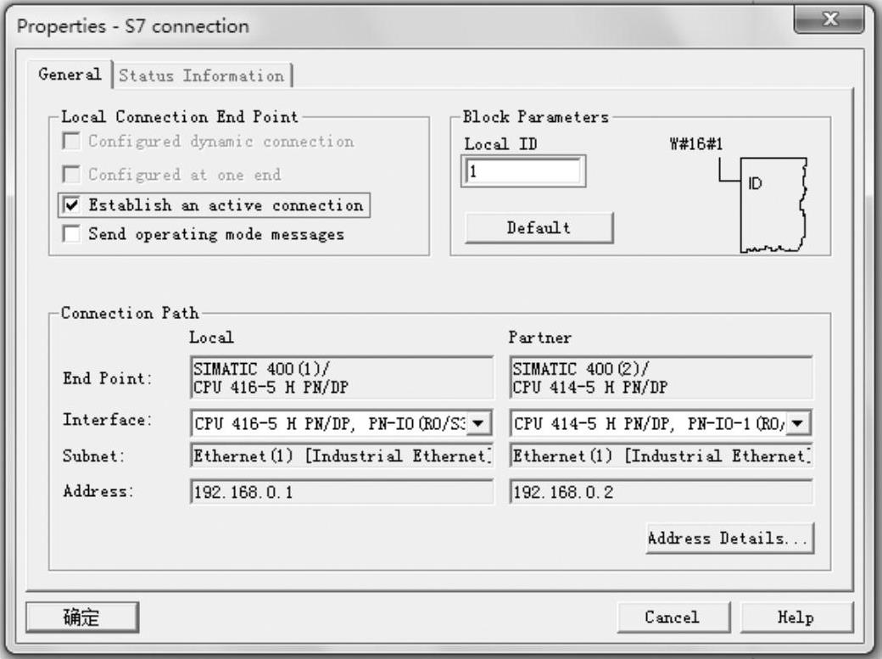
Task: Click the Partner address field 192.168.0.2
Action: click(x=661, y=493)
